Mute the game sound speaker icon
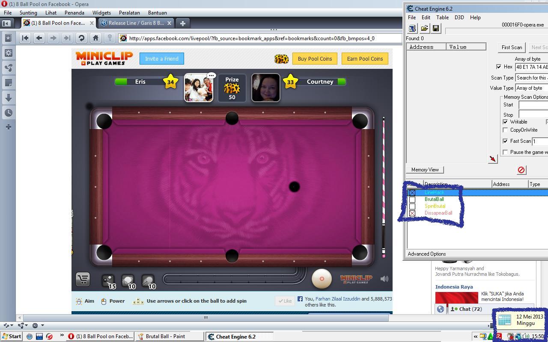548x342 pixels. 384,279
